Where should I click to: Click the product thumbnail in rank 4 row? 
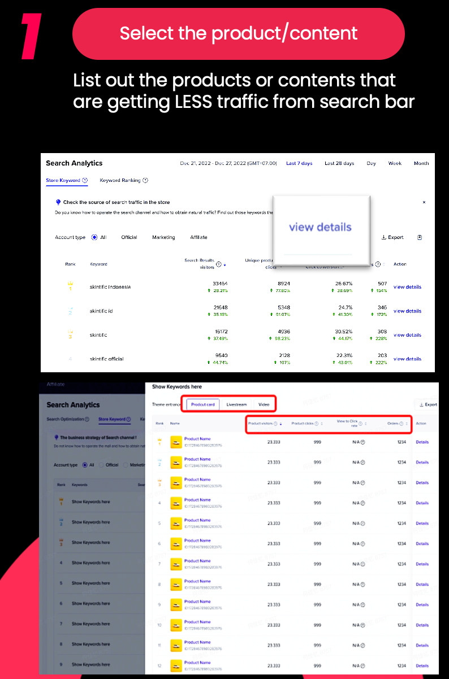[x=176, y=503]
